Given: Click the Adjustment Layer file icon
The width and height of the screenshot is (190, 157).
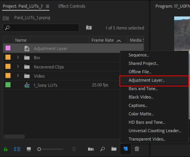Looking at the screenshot, I should (x=27, y=49).
